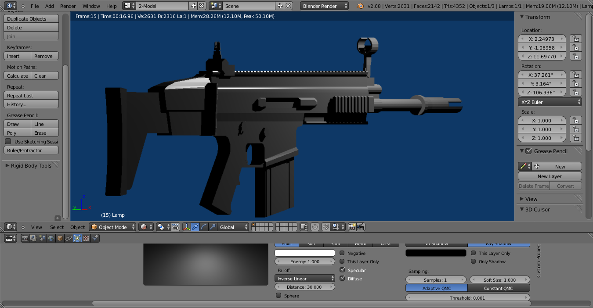Screen dimensions: 593x308
Task: Add a new screen layout with plus icon
Action: point(194,6)
